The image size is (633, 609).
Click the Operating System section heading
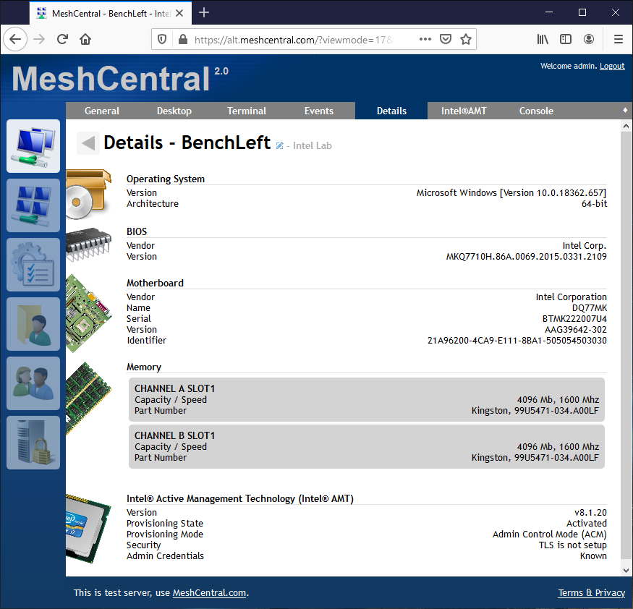point(166,179)
